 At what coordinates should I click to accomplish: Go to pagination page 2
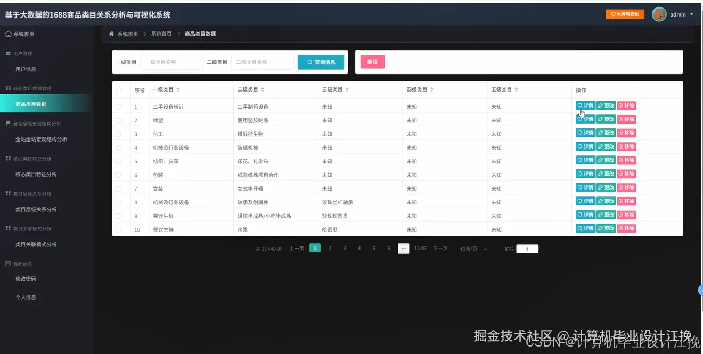pyautogui.click(x=330, y=248)
